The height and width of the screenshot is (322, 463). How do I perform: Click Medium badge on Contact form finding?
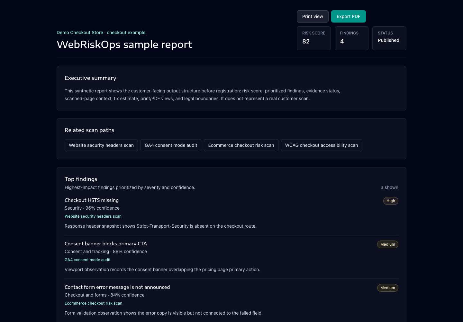tap(388, 288)
